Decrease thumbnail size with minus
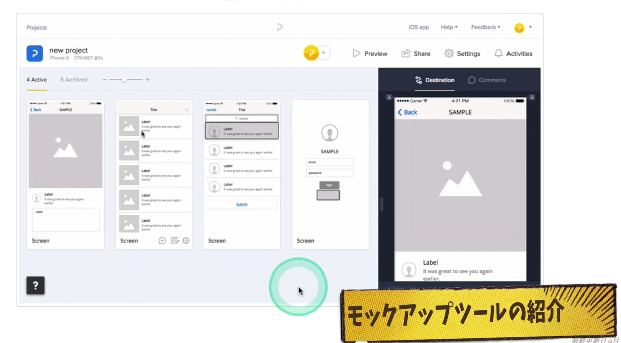This screenshot has height=343, width=621. click(x=105, y=80)
